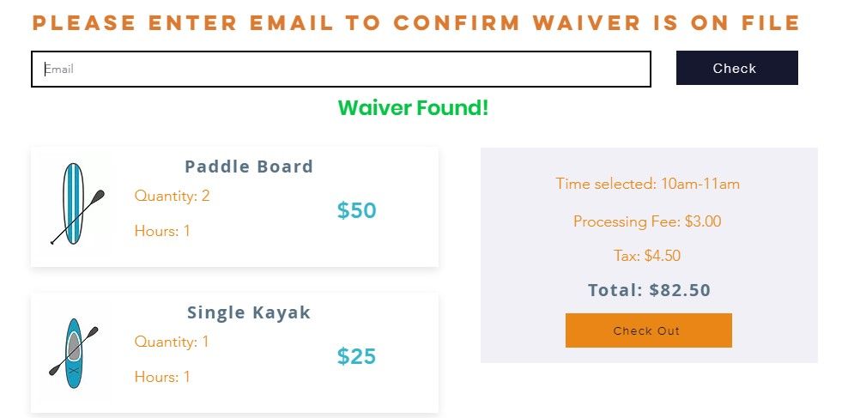
Task: Click the Paddle Board Quantity: 2 text
Action: tap(172, 196)
